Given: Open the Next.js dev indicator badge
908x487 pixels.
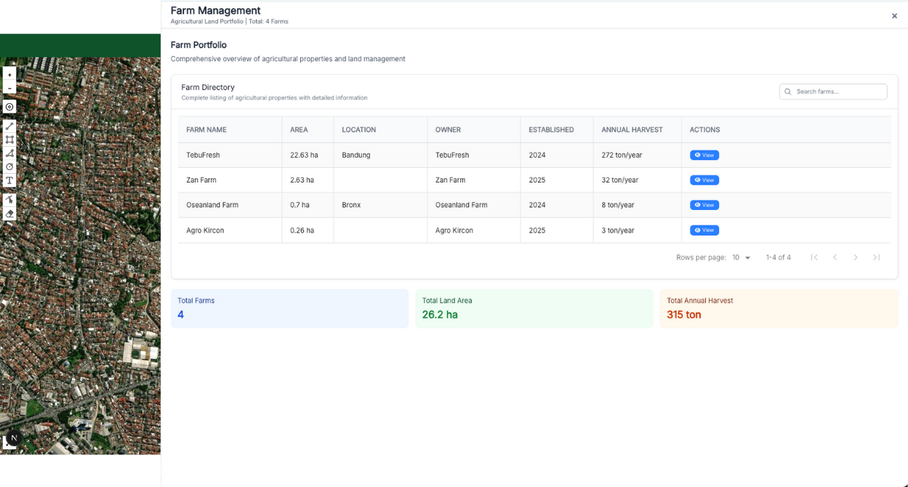Looking at the screenshot, I should pyautogui.click(x=13, y=438).
